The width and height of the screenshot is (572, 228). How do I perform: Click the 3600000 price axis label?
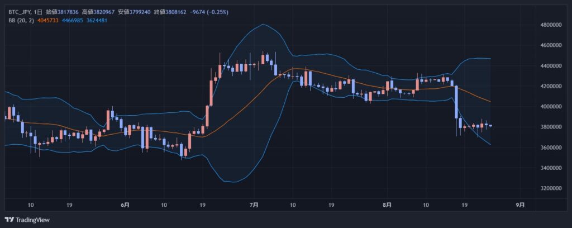pyautogui.click(x=551, y=148)
